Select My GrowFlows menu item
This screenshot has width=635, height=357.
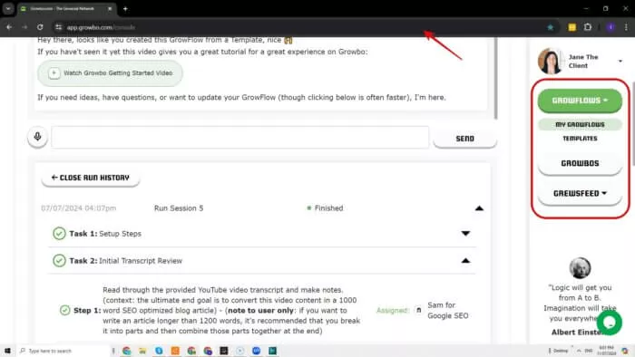pos(580,124)
